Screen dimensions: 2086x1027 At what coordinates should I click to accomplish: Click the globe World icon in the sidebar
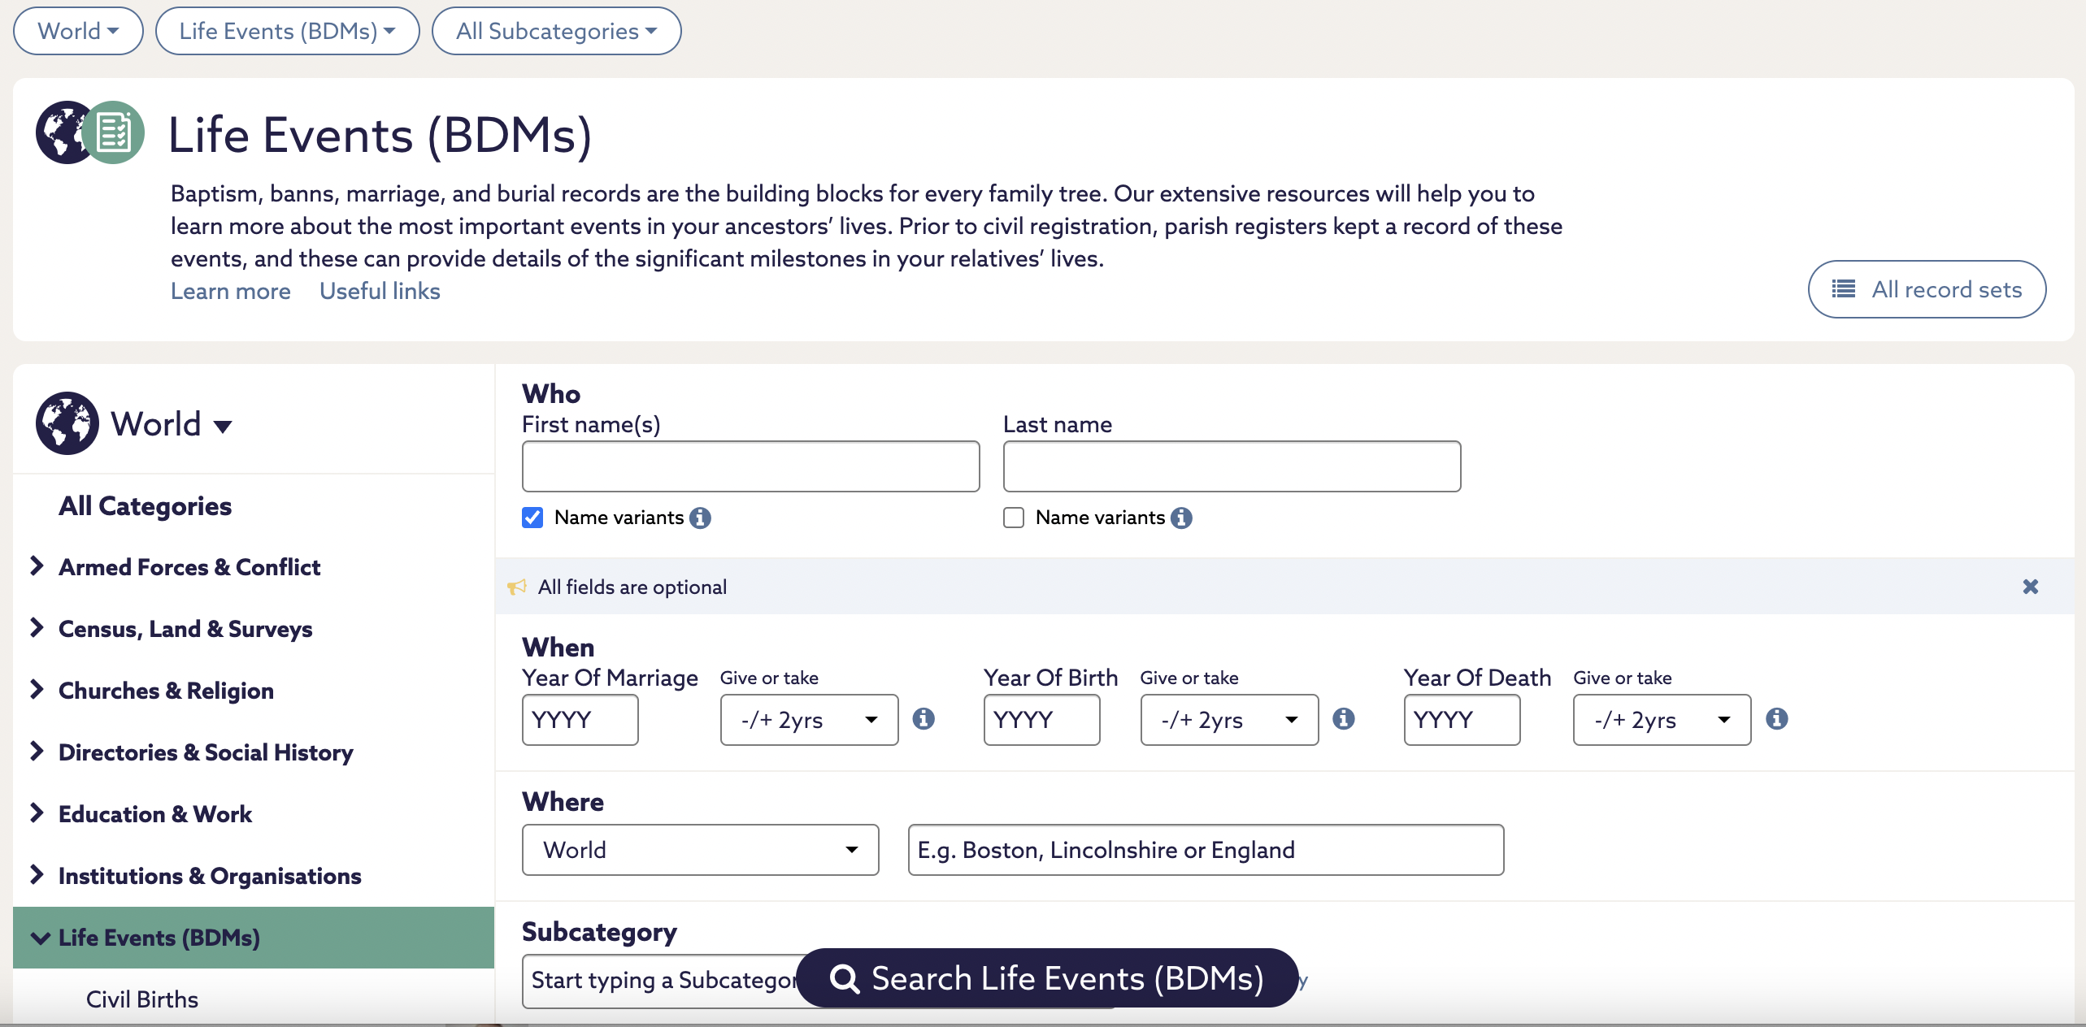point(68,423)
